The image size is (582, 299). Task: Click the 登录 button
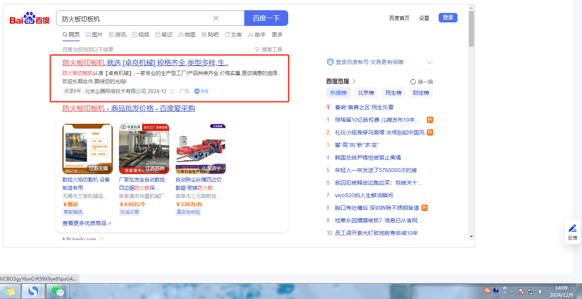(x=448, y=18)
